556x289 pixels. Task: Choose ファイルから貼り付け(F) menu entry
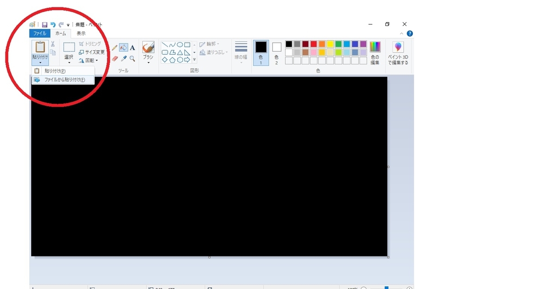(63, 80)
